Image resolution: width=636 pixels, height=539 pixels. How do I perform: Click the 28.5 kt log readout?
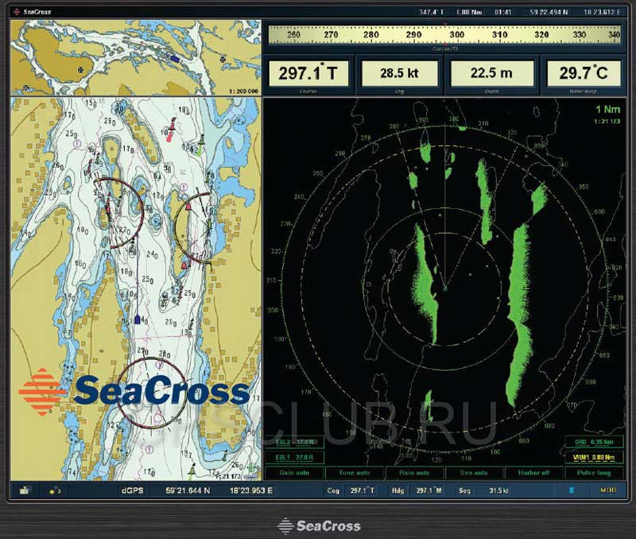[x=400, y=73]
